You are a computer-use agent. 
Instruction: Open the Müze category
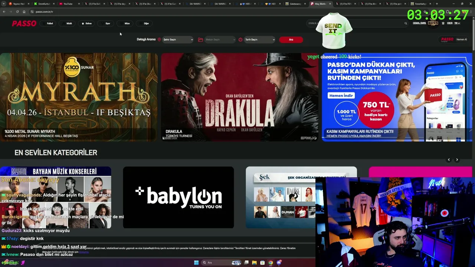click(125, 23)
